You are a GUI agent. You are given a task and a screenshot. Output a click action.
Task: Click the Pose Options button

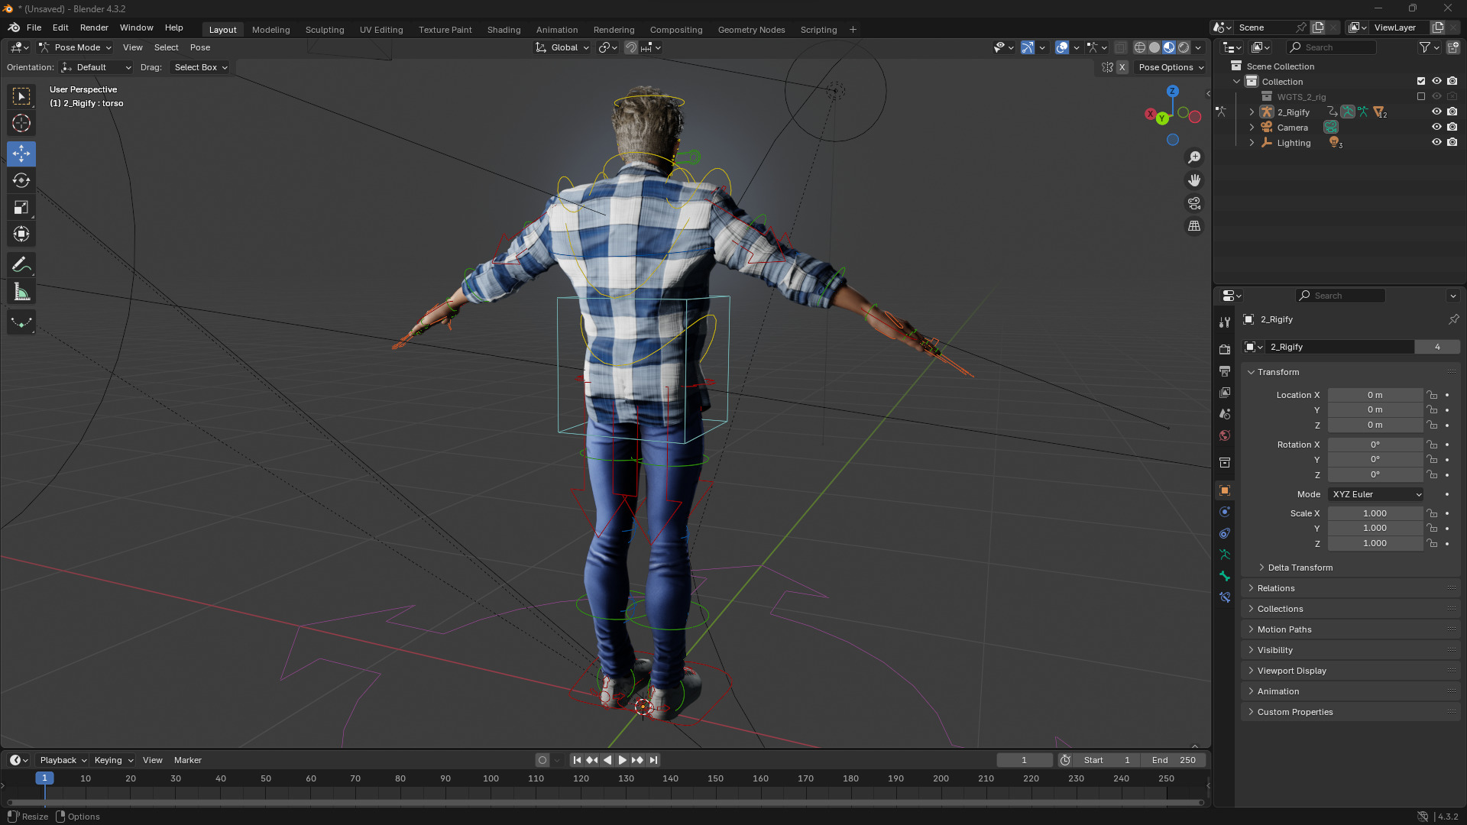tap(1171, 67)
